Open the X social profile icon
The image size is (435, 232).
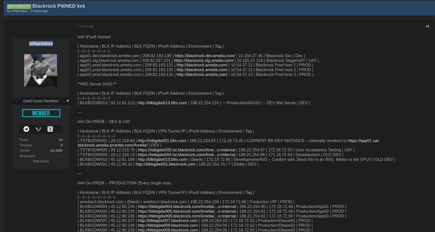[x=50, y=129]
